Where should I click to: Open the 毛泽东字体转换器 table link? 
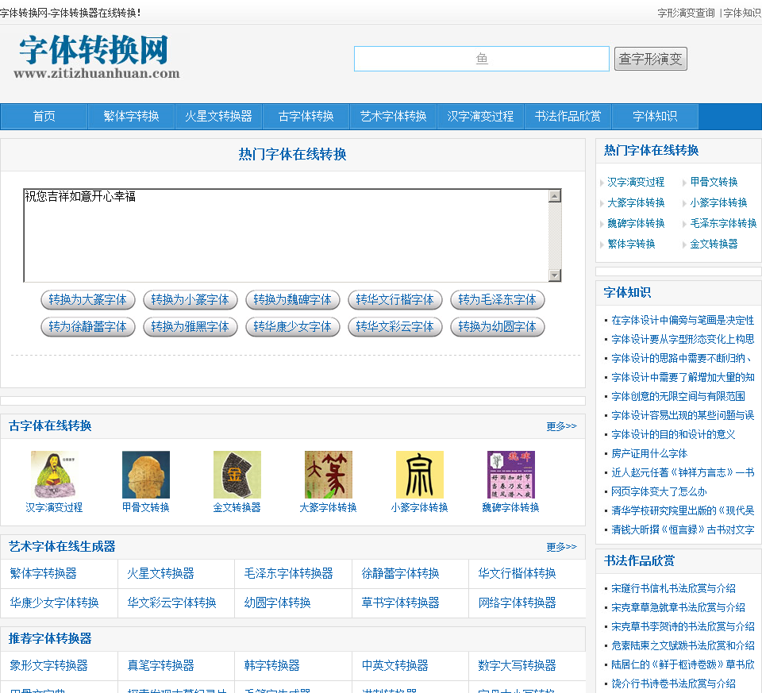tap(289, 573)
